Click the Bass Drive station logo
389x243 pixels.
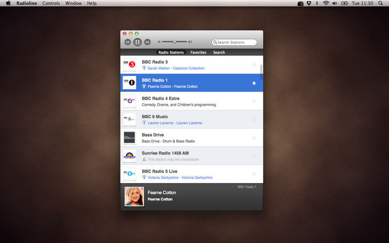pos(129,138)
